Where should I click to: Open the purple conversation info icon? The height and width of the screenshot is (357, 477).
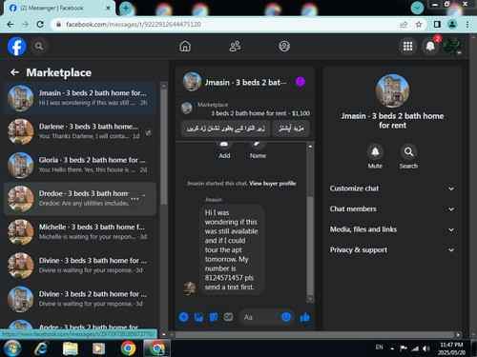tap(301, 82)
